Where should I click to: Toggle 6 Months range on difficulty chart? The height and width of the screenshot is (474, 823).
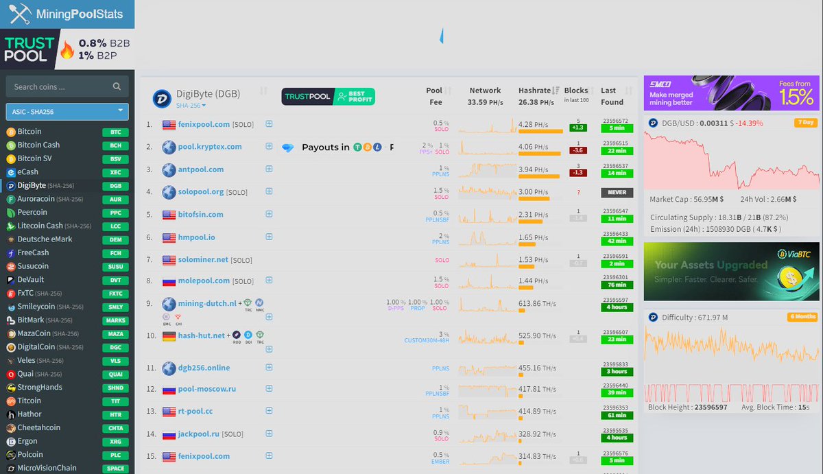(x=802, y=317)
